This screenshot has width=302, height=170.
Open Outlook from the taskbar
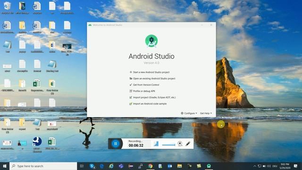(x=170, y=166)
